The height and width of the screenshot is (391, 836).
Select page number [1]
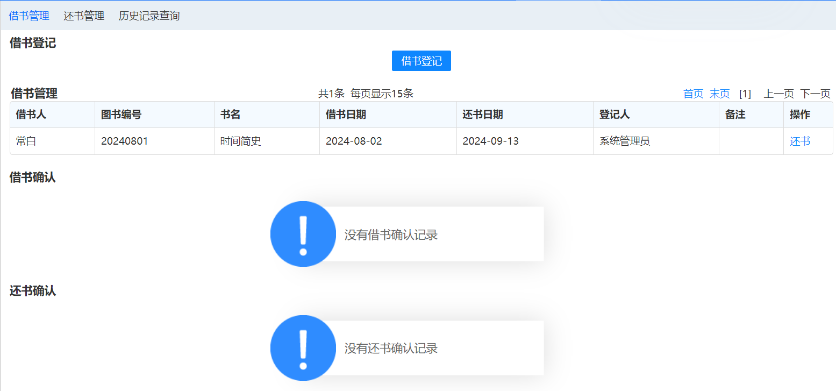(745, 94)
